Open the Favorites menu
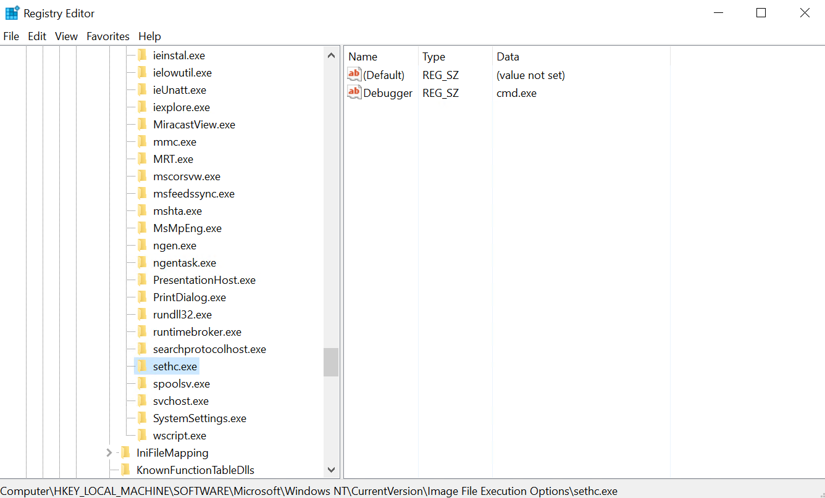The image size is (825, 498). [x=108, y=36]
